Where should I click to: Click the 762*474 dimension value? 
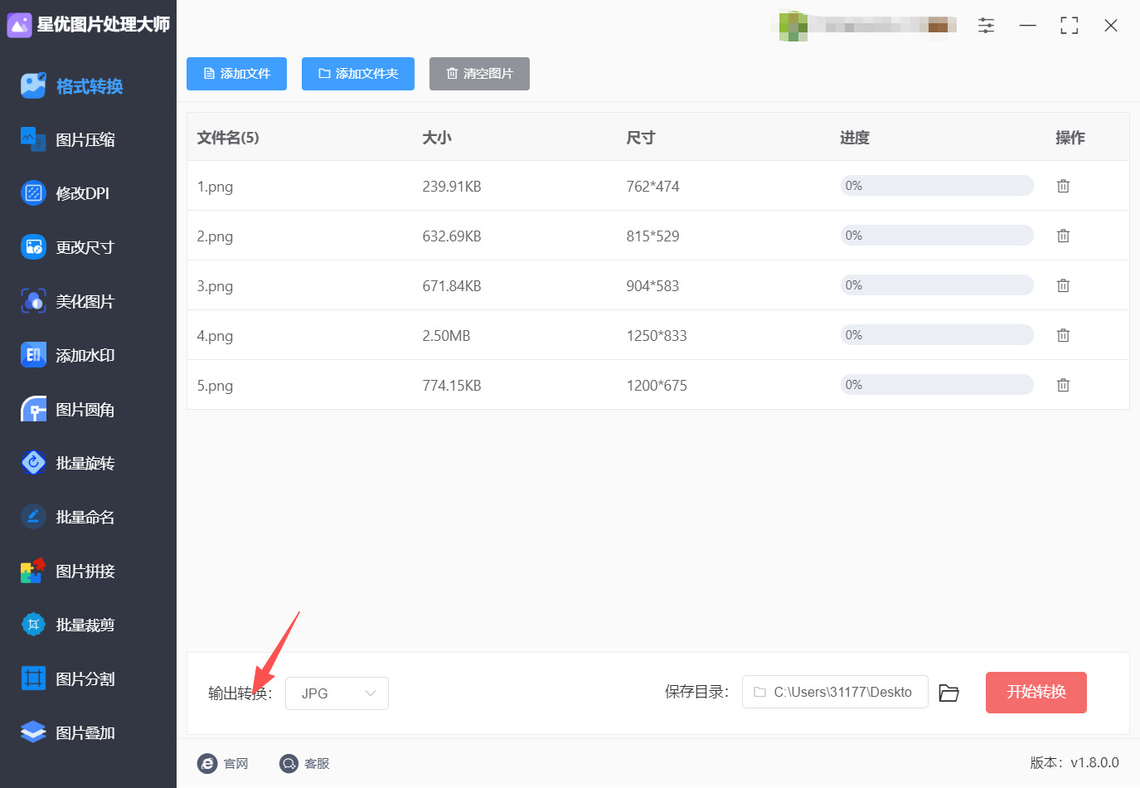[x=652, y=187]
